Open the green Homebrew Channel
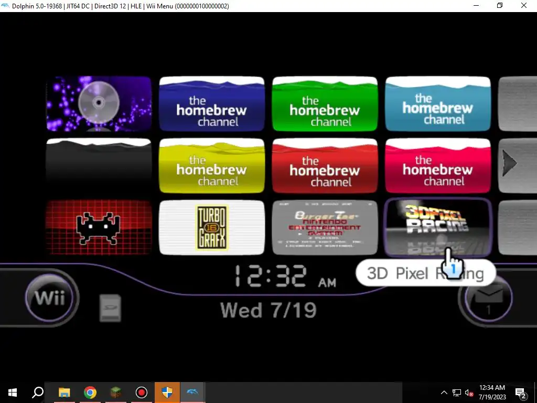This screenshot has height=403, width=537. pos(325,104)
